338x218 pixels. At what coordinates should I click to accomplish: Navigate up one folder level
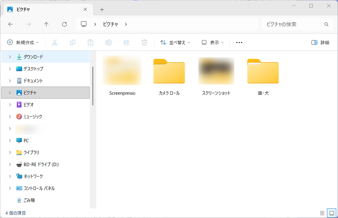click(46, 24)
